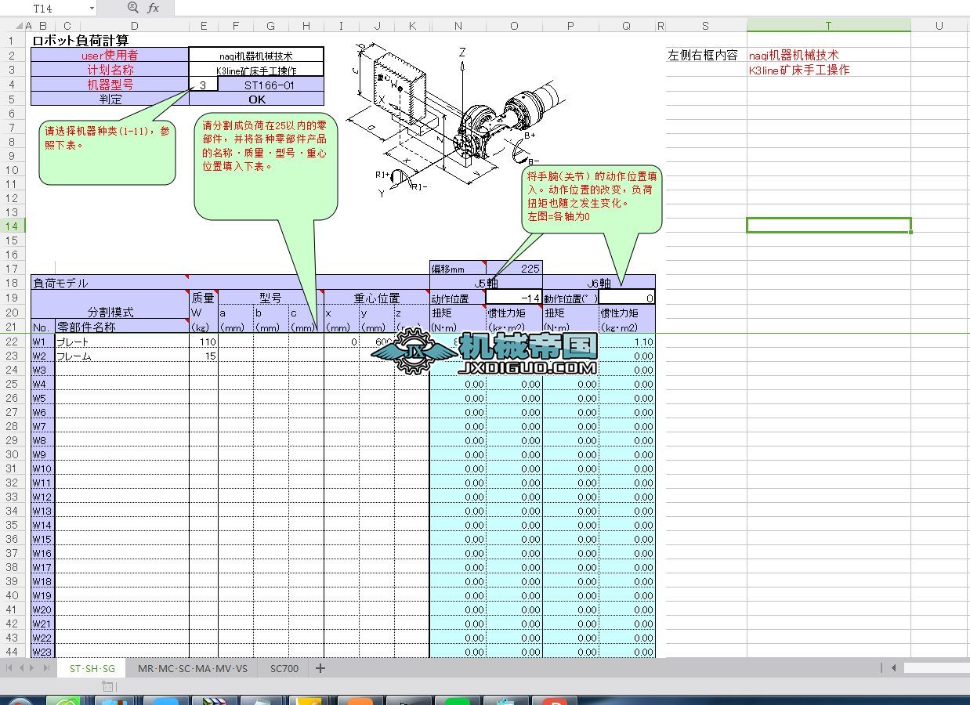Viewport: 970px width, 705px height.
Task: Select the naqi机器机械技术 user cell
Action: click(x=256, y=56)
